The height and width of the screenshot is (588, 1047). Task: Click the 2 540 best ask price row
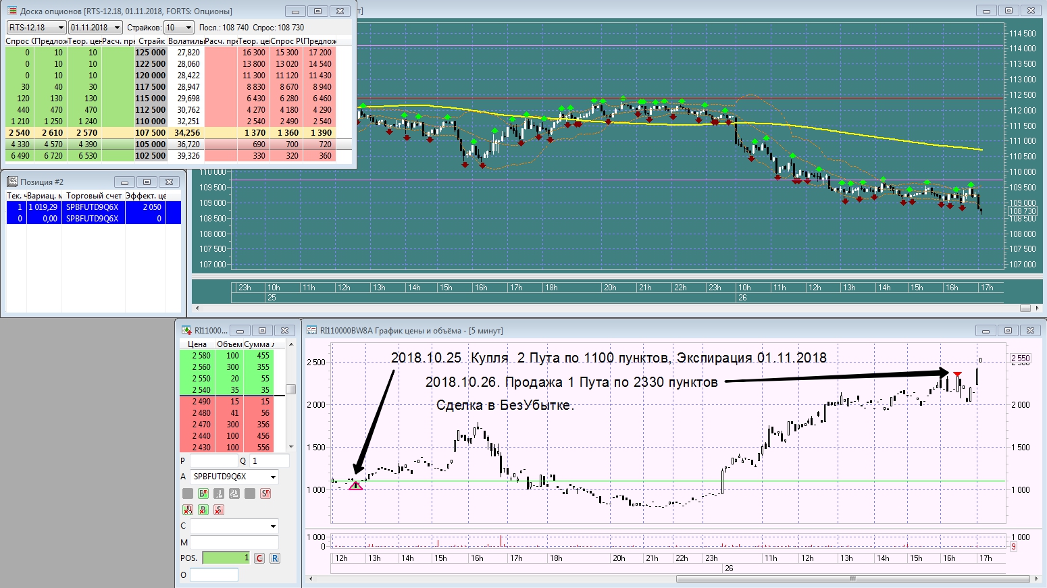point(201,390)
